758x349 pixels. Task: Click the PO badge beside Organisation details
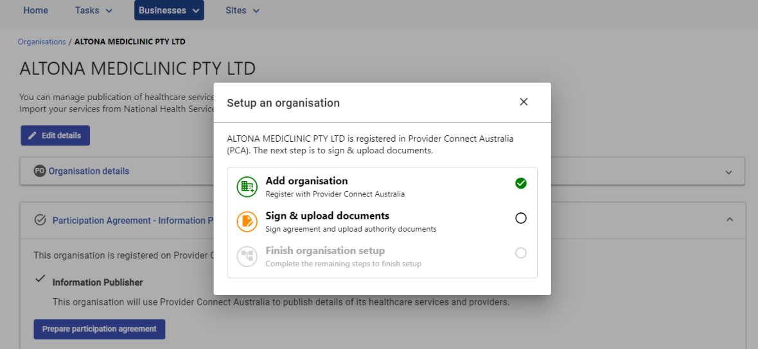40,171
